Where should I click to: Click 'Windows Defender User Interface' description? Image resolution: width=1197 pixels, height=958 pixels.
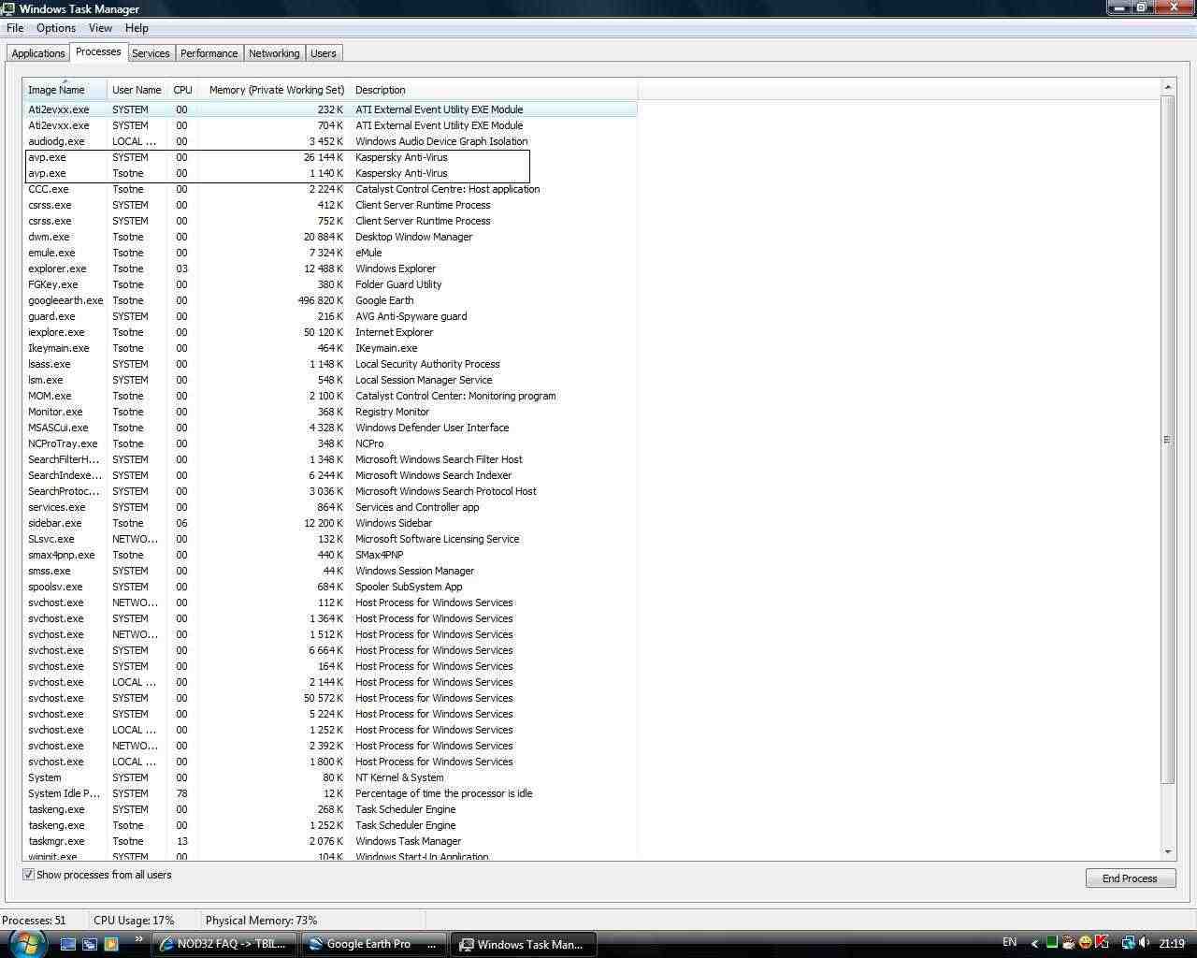click(x=432, y=428)
